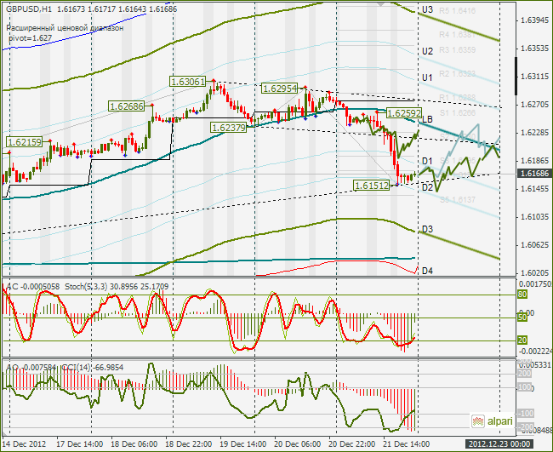Screen dimensions: 553x452
Task: Click the 20 Dec 06:00 time axis label
Action: coord(297,443)
